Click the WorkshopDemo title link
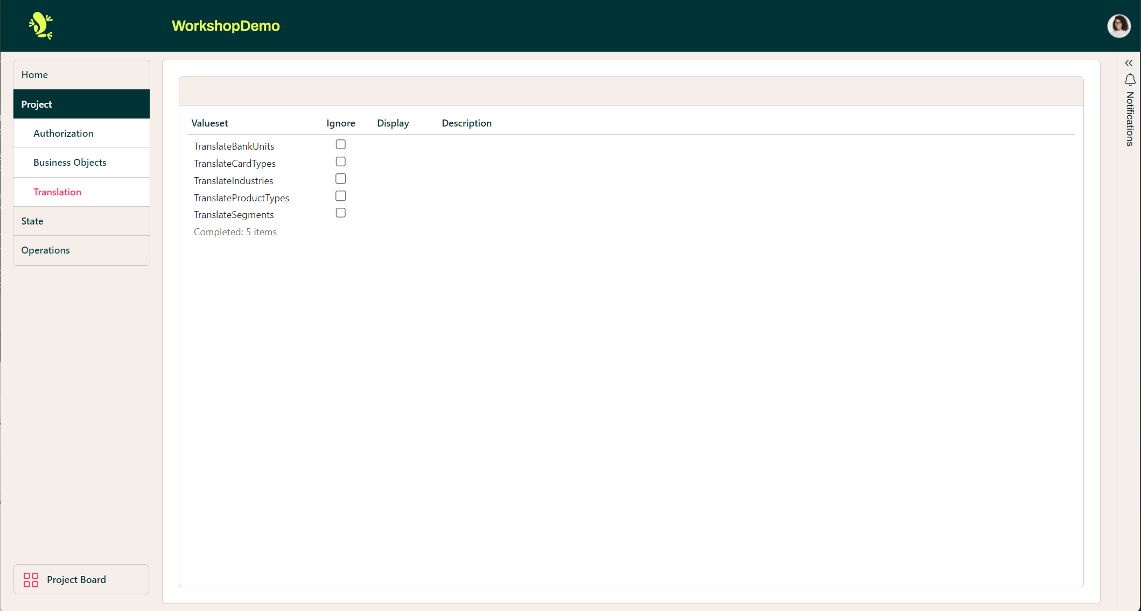Screen dimensions: 1141x611 [226, 26]
